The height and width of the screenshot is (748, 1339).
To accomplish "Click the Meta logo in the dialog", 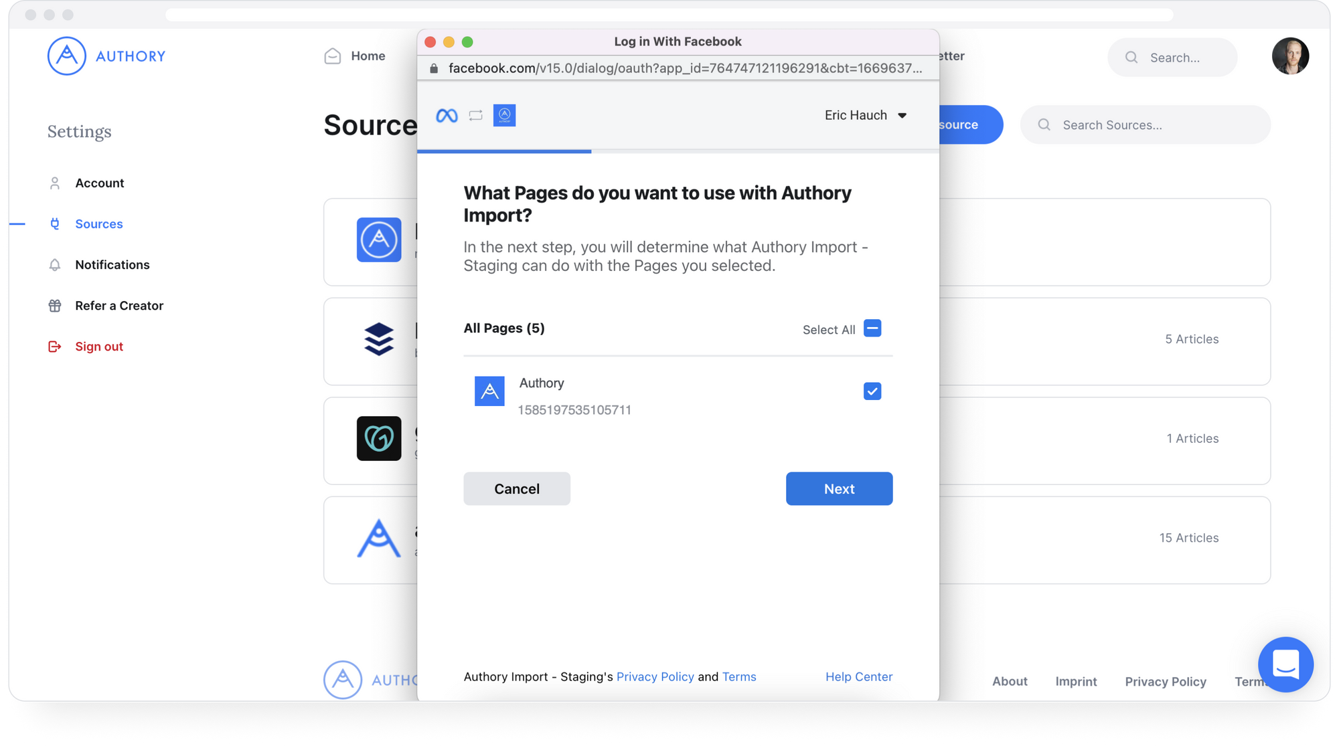I will pos(447,116).
